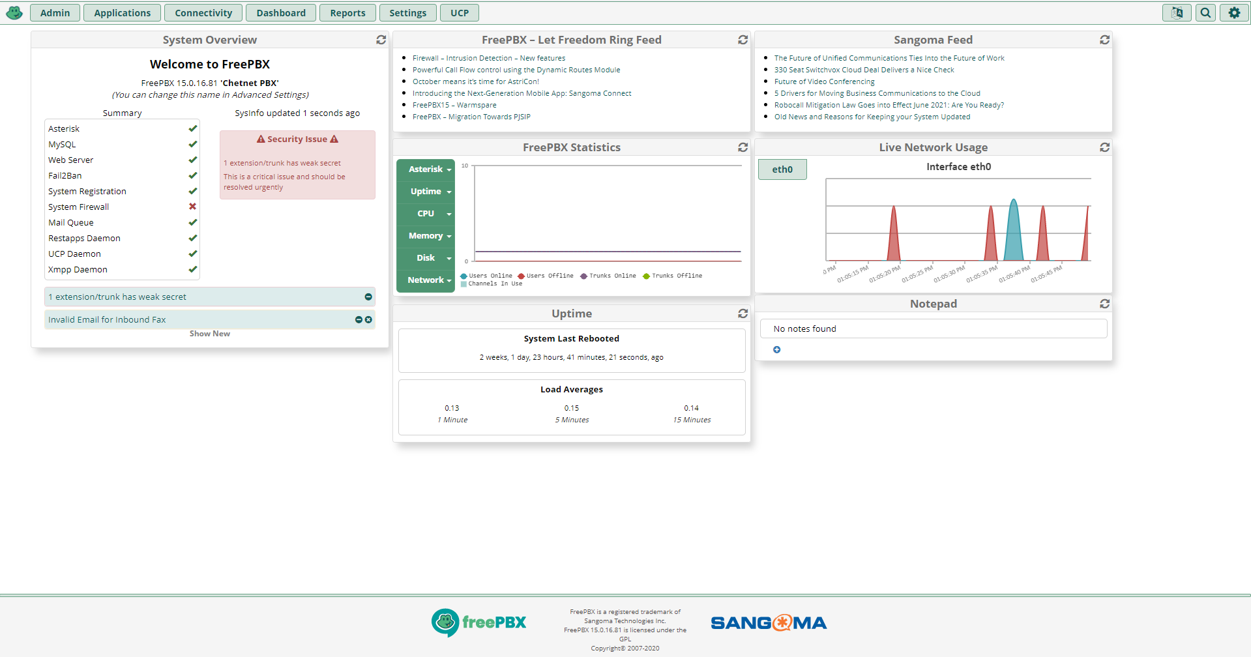Open Future of Unified Communications article

point(889,58)
